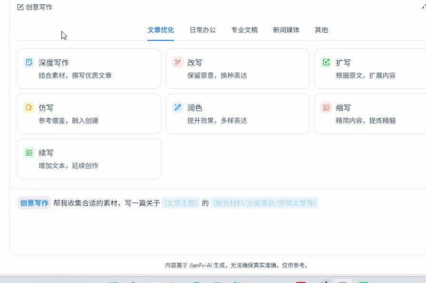This screenshot has width=426, height=283.
Task: Open the 续写 continuation tool
Action: pyautogui.click(x=89, y=159)
